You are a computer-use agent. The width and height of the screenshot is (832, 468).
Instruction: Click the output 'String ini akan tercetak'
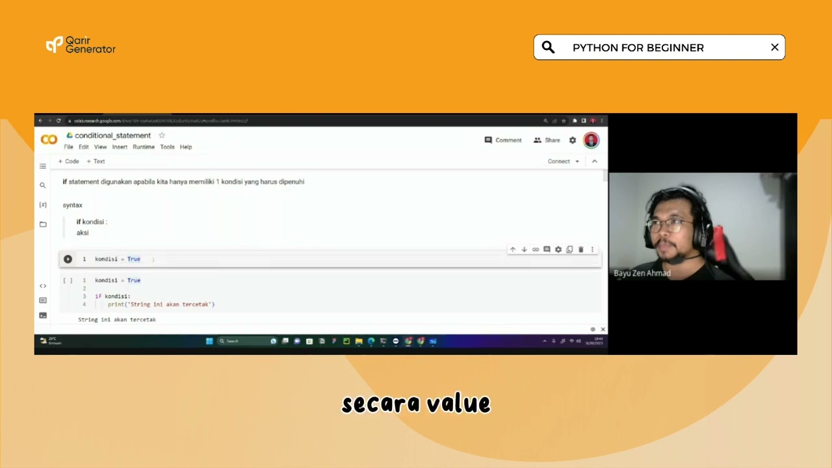[x=117, y=320]
